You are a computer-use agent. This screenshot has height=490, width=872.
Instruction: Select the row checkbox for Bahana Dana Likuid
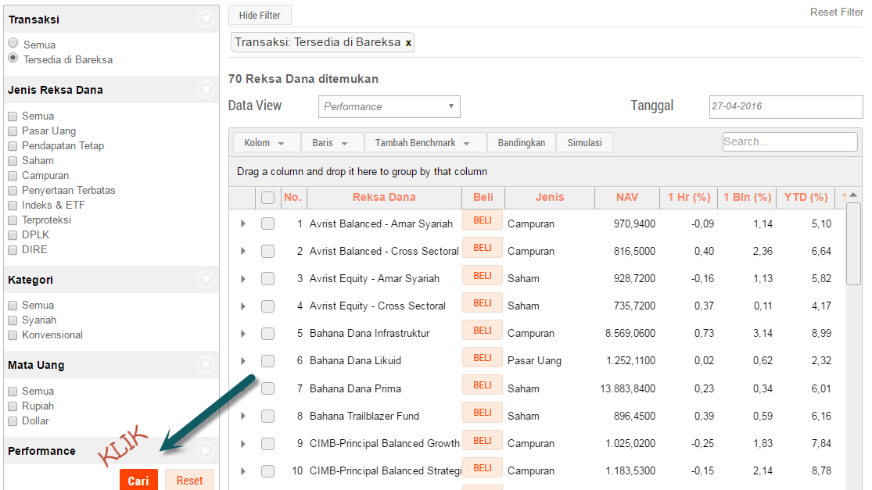[x=267, y=360]
